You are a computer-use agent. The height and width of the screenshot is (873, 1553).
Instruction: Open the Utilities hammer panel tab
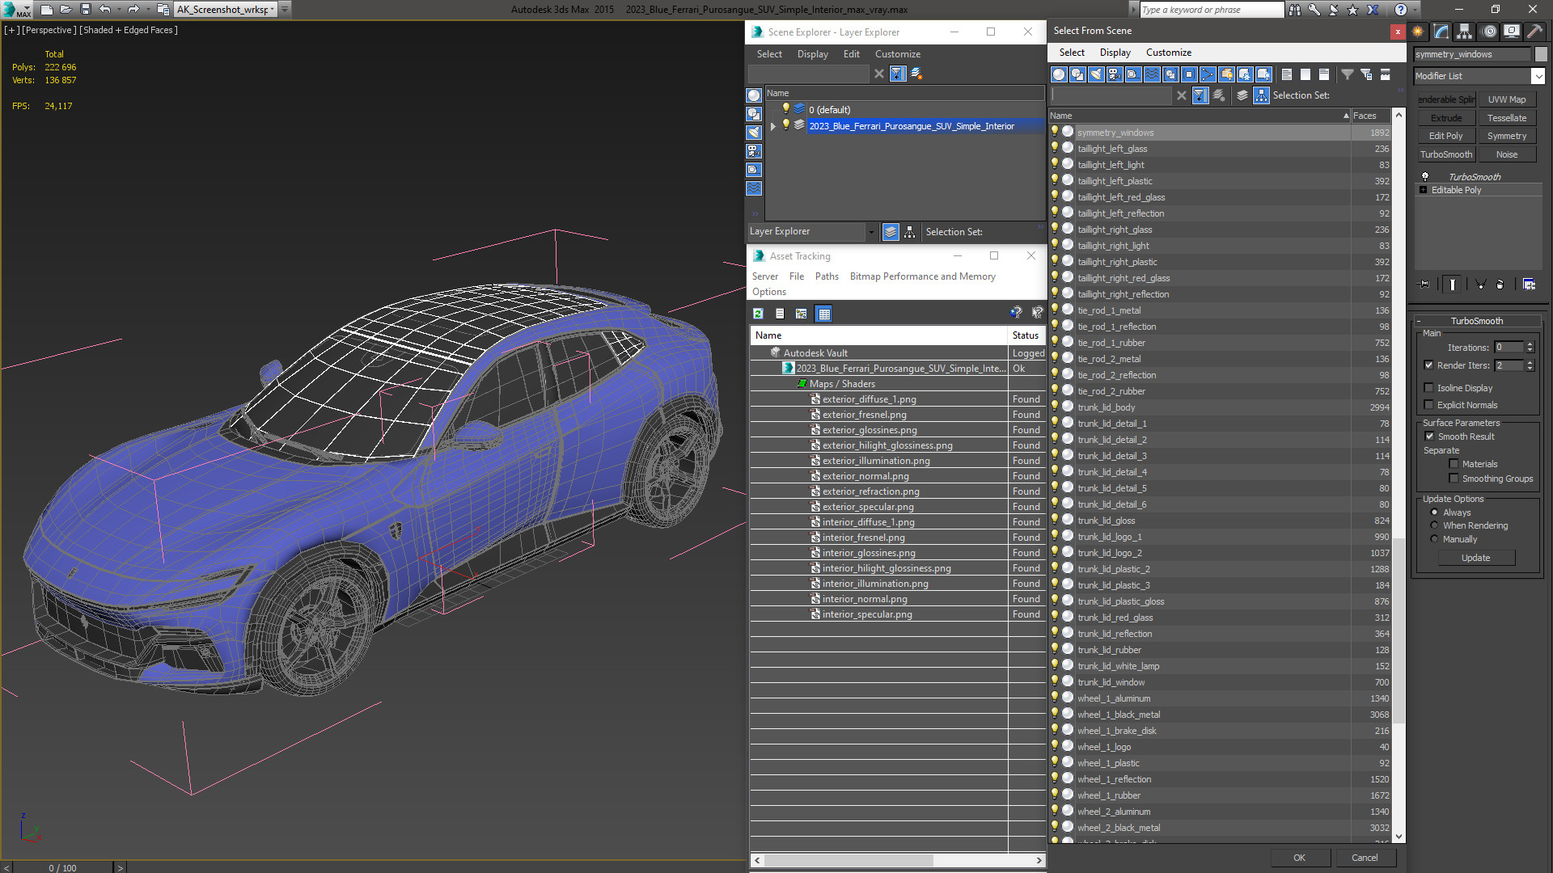click(x=1534, y=32)
